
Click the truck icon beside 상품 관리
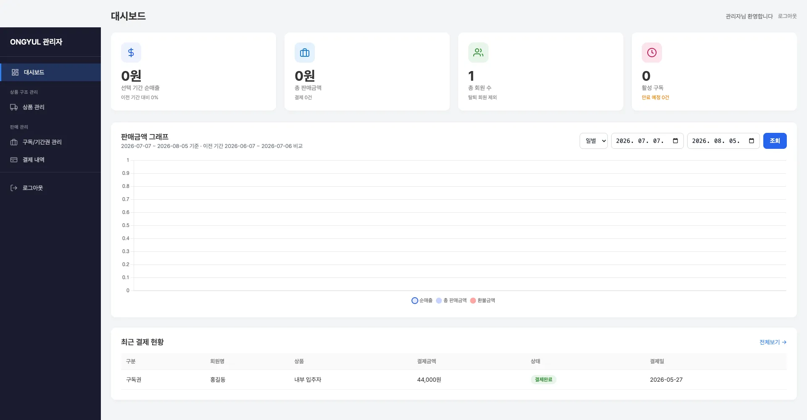[14, 107]
